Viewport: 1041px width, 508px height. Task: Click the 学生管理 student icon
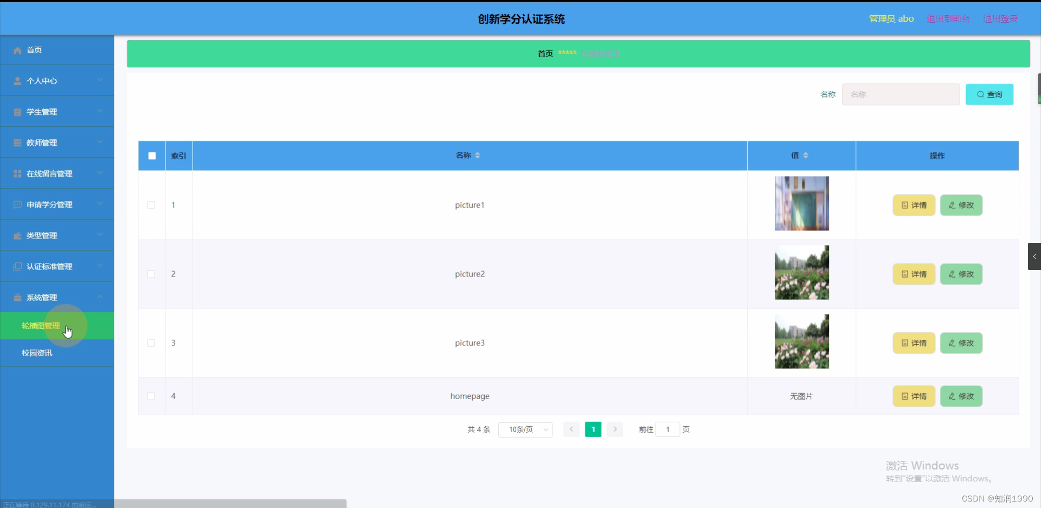(17, 112)
